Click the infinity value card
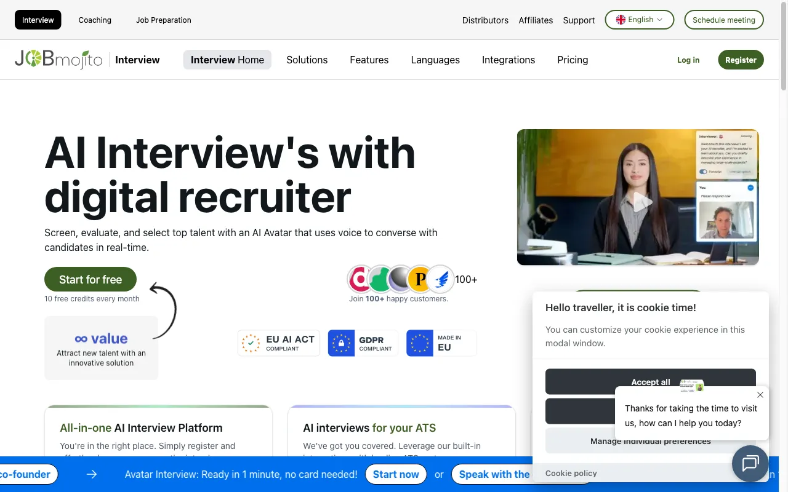 [102, 348]
